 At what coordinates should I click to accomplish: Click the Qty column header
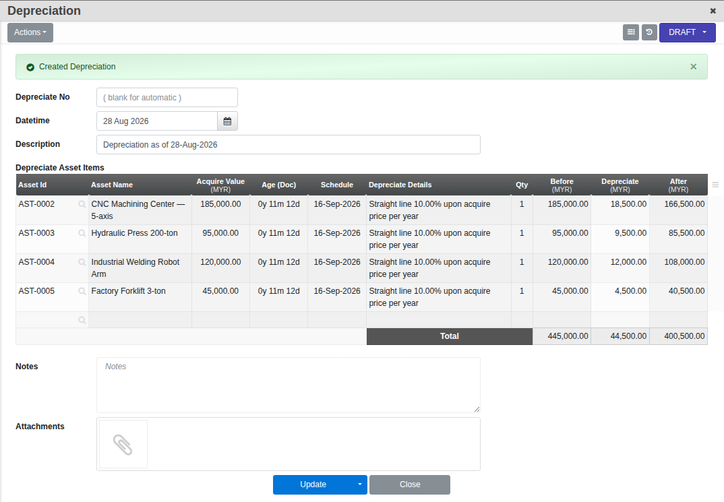[522, 185]
